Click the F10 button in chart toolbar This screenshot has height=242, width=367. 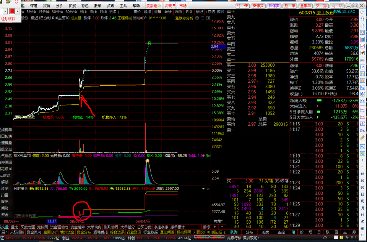189,12
